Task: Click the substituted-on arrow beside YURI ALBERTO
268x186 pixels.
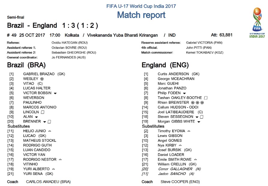Action: [x=53, y=169]
